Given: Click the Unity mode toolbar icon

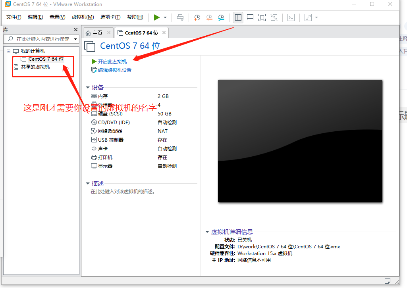Looking at the screenshot, I should [274, 17].
